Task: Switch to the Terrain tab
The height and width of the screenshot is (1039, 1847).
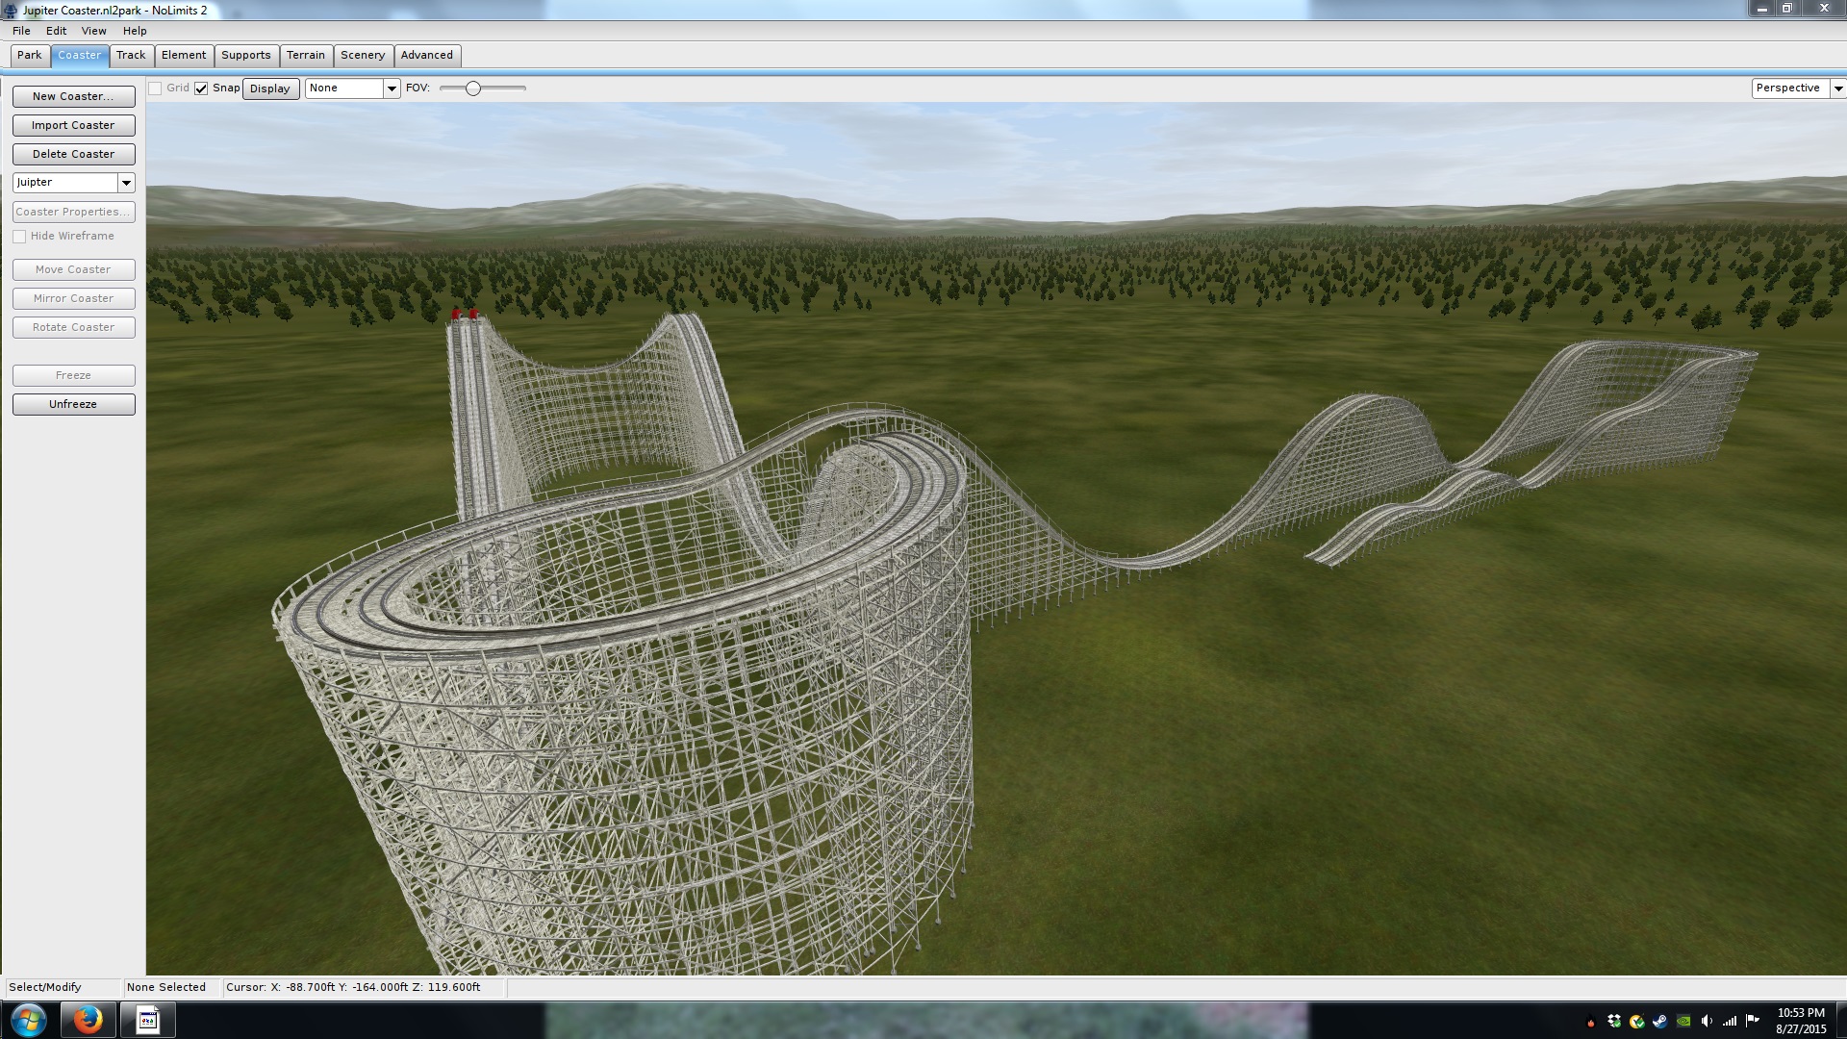Action: 305,55
